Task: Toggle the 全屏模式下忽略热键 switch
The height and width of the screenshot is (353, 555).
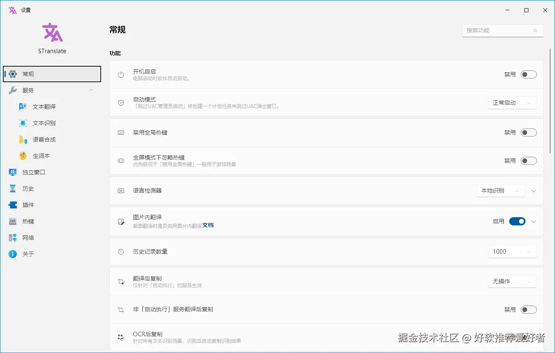Action: [528, 161]
